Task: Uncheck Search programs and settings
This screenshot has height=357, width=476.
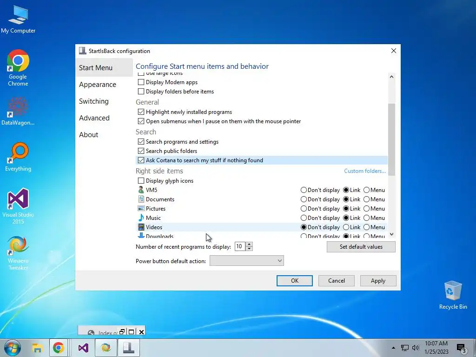Action: click(141, 142)
